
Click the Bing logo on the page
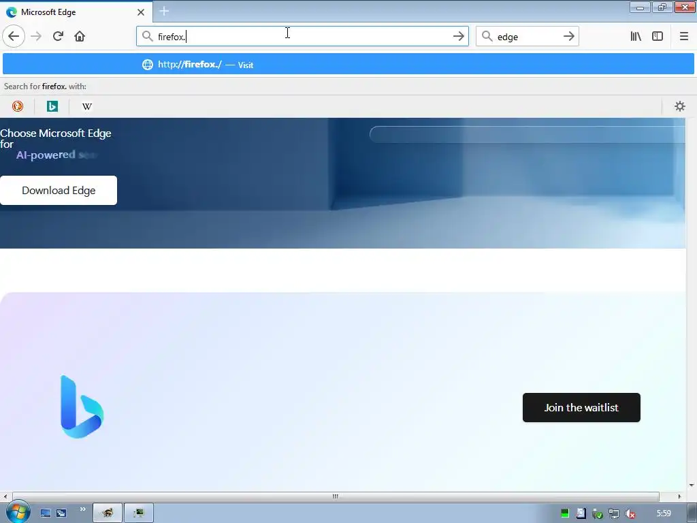click(x=82, y=407)
